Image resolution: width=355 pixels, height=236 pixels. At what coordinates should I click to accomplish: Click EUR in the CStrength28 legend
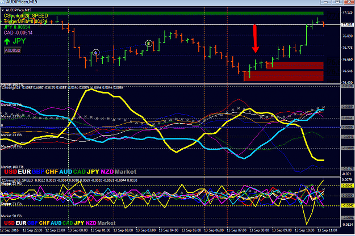(24, 172)
